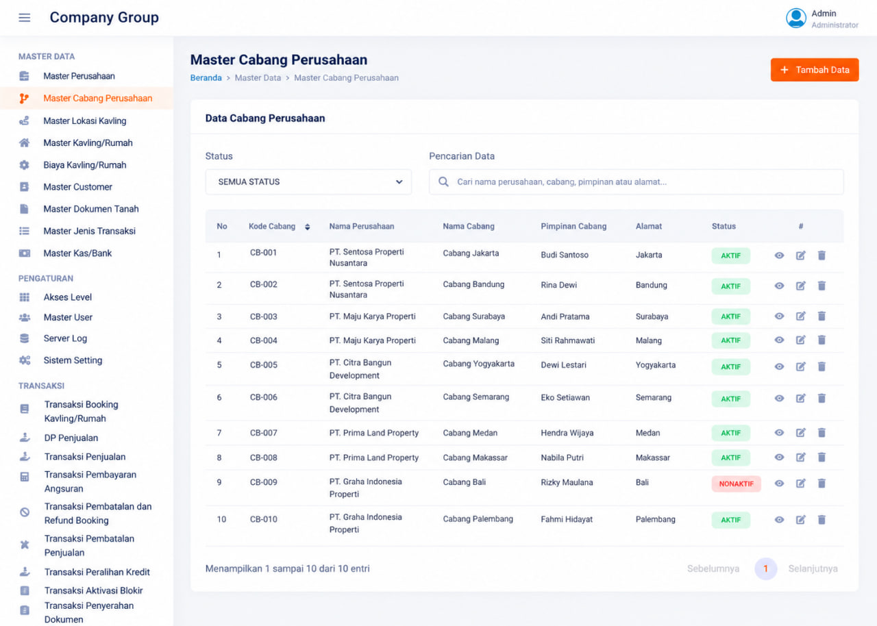This screenshot has width=877, height=626.
Task: Edit the Cabang Surabaya row
Action: click(x=800, y=316)
